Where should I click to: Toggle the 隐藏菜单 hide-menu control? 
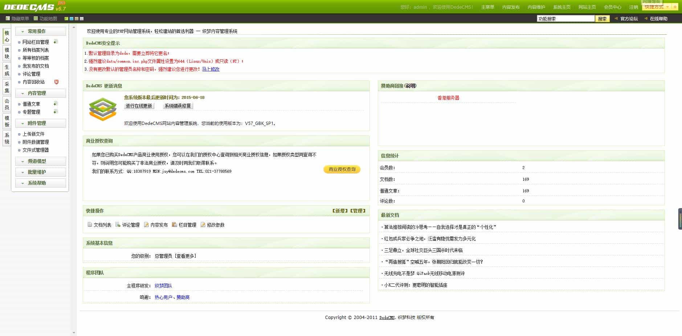[17, 18]
